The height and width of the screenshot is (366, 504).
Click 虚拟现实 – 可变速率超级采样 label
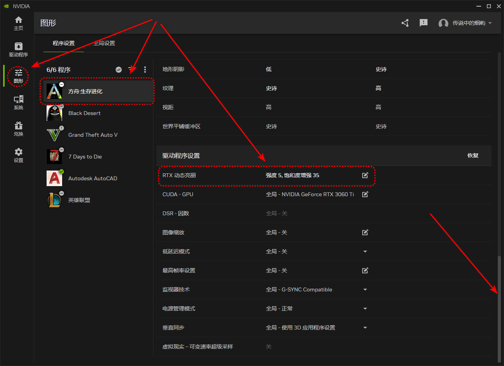198,347
